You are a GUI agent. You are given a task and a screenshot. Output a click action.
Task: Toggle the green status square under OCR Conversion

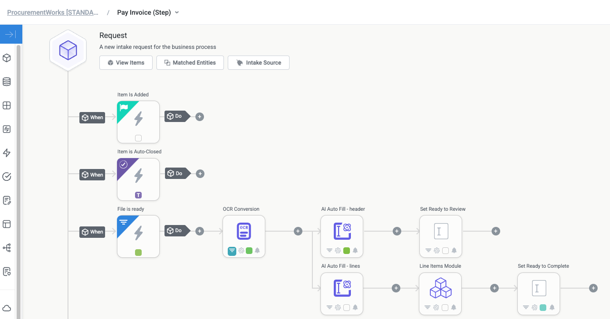(249, 251)
